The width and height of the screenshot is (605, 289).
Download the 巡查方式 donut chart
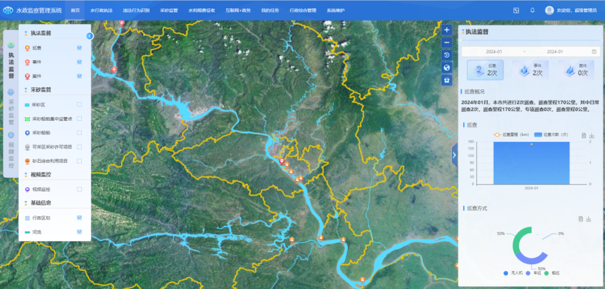(589, 219)
